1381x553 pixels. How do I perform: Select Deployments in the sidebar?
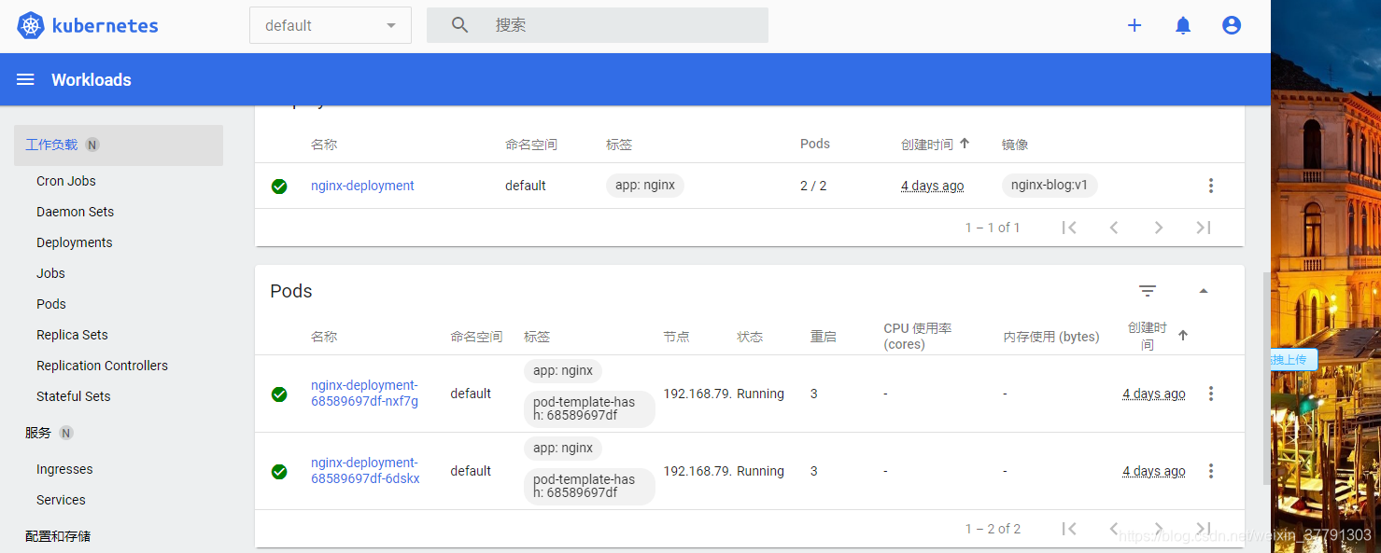pos(75,242)
